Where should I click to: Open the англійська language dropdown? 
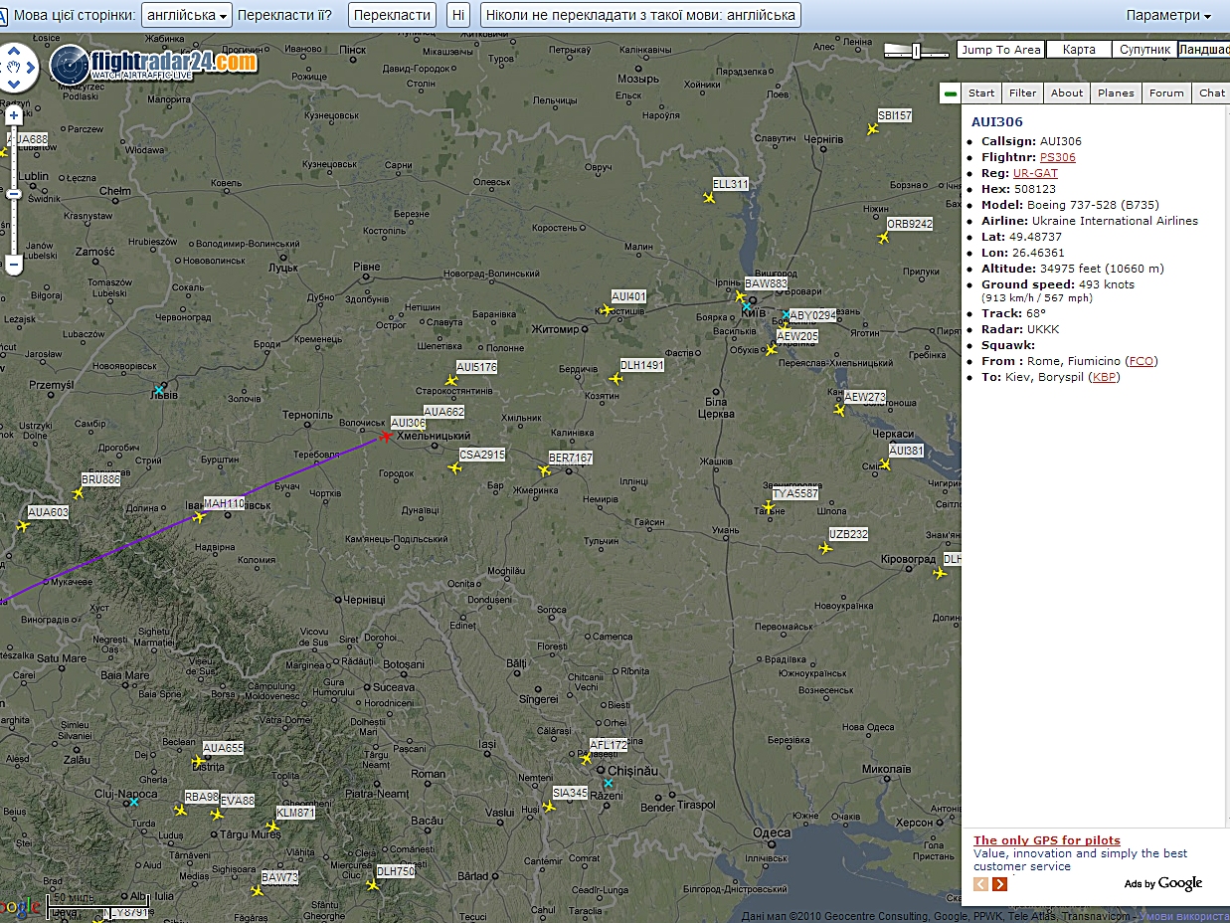pyautogui.click(x=187, y=15)
